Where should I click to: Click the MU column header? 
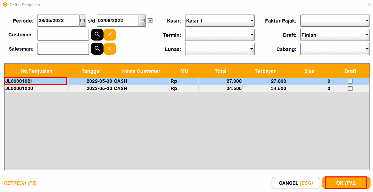click(184, 71)
